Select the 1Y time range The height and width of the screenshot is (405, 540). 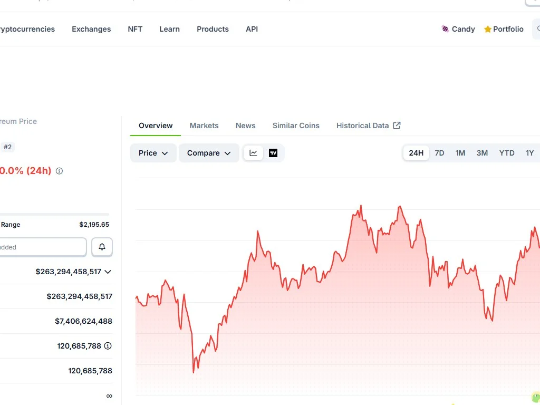tap(529, 153)
